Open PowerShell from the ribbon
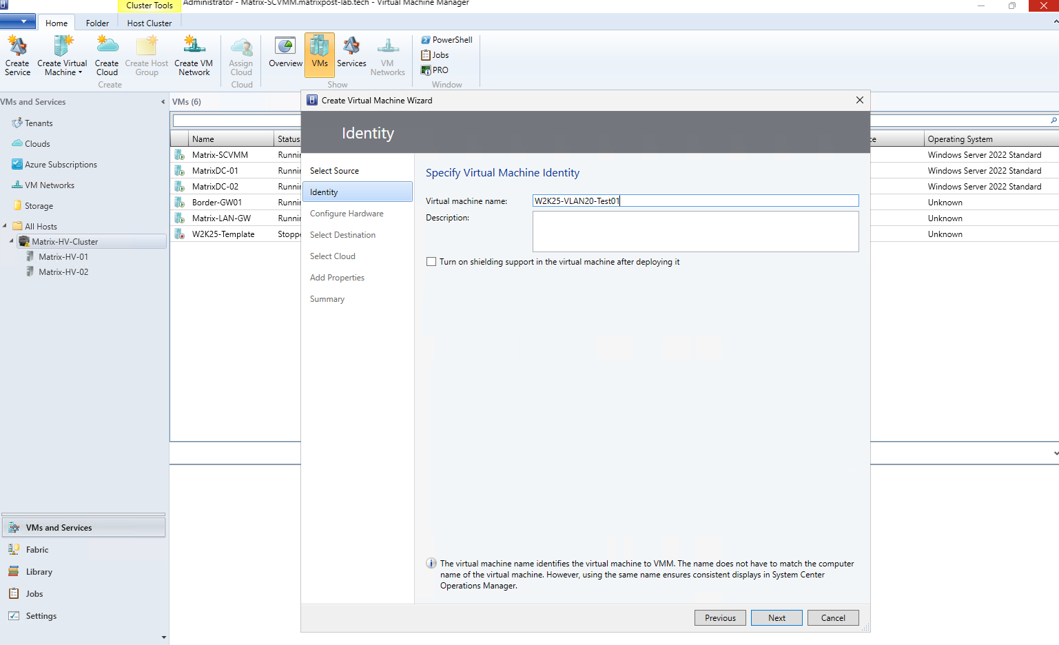The width and height of the screenshot is (1059, 645). [446, 40]
